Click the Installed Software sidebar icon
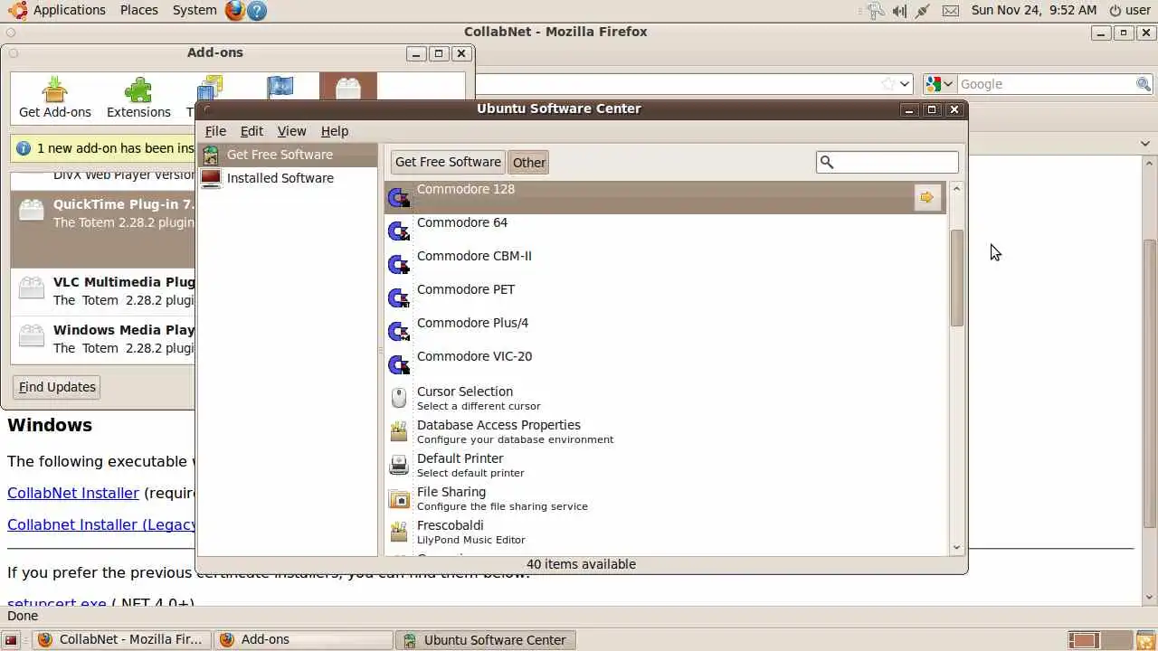 (x=211, y=178)
